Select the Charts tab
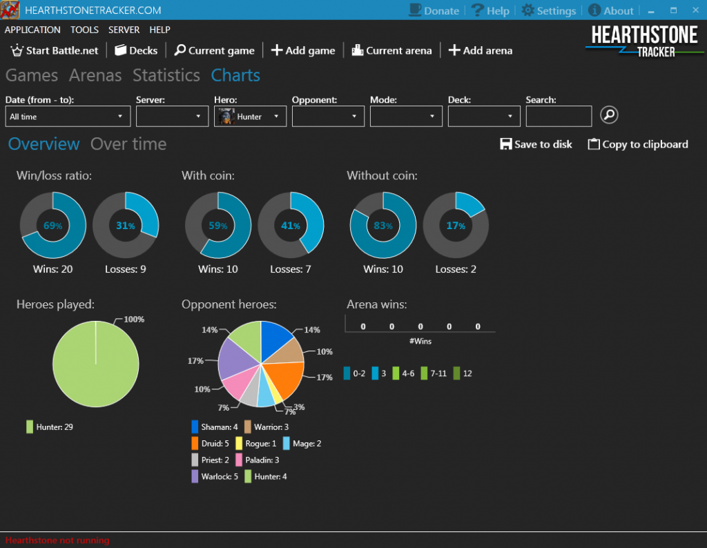Viewport: 707px width, 548px height. 235,75
